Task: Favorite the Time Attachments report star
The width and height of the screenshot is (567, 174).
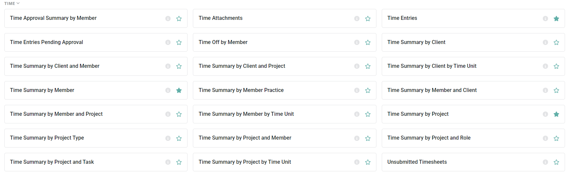Action: (x=368, y=19)
